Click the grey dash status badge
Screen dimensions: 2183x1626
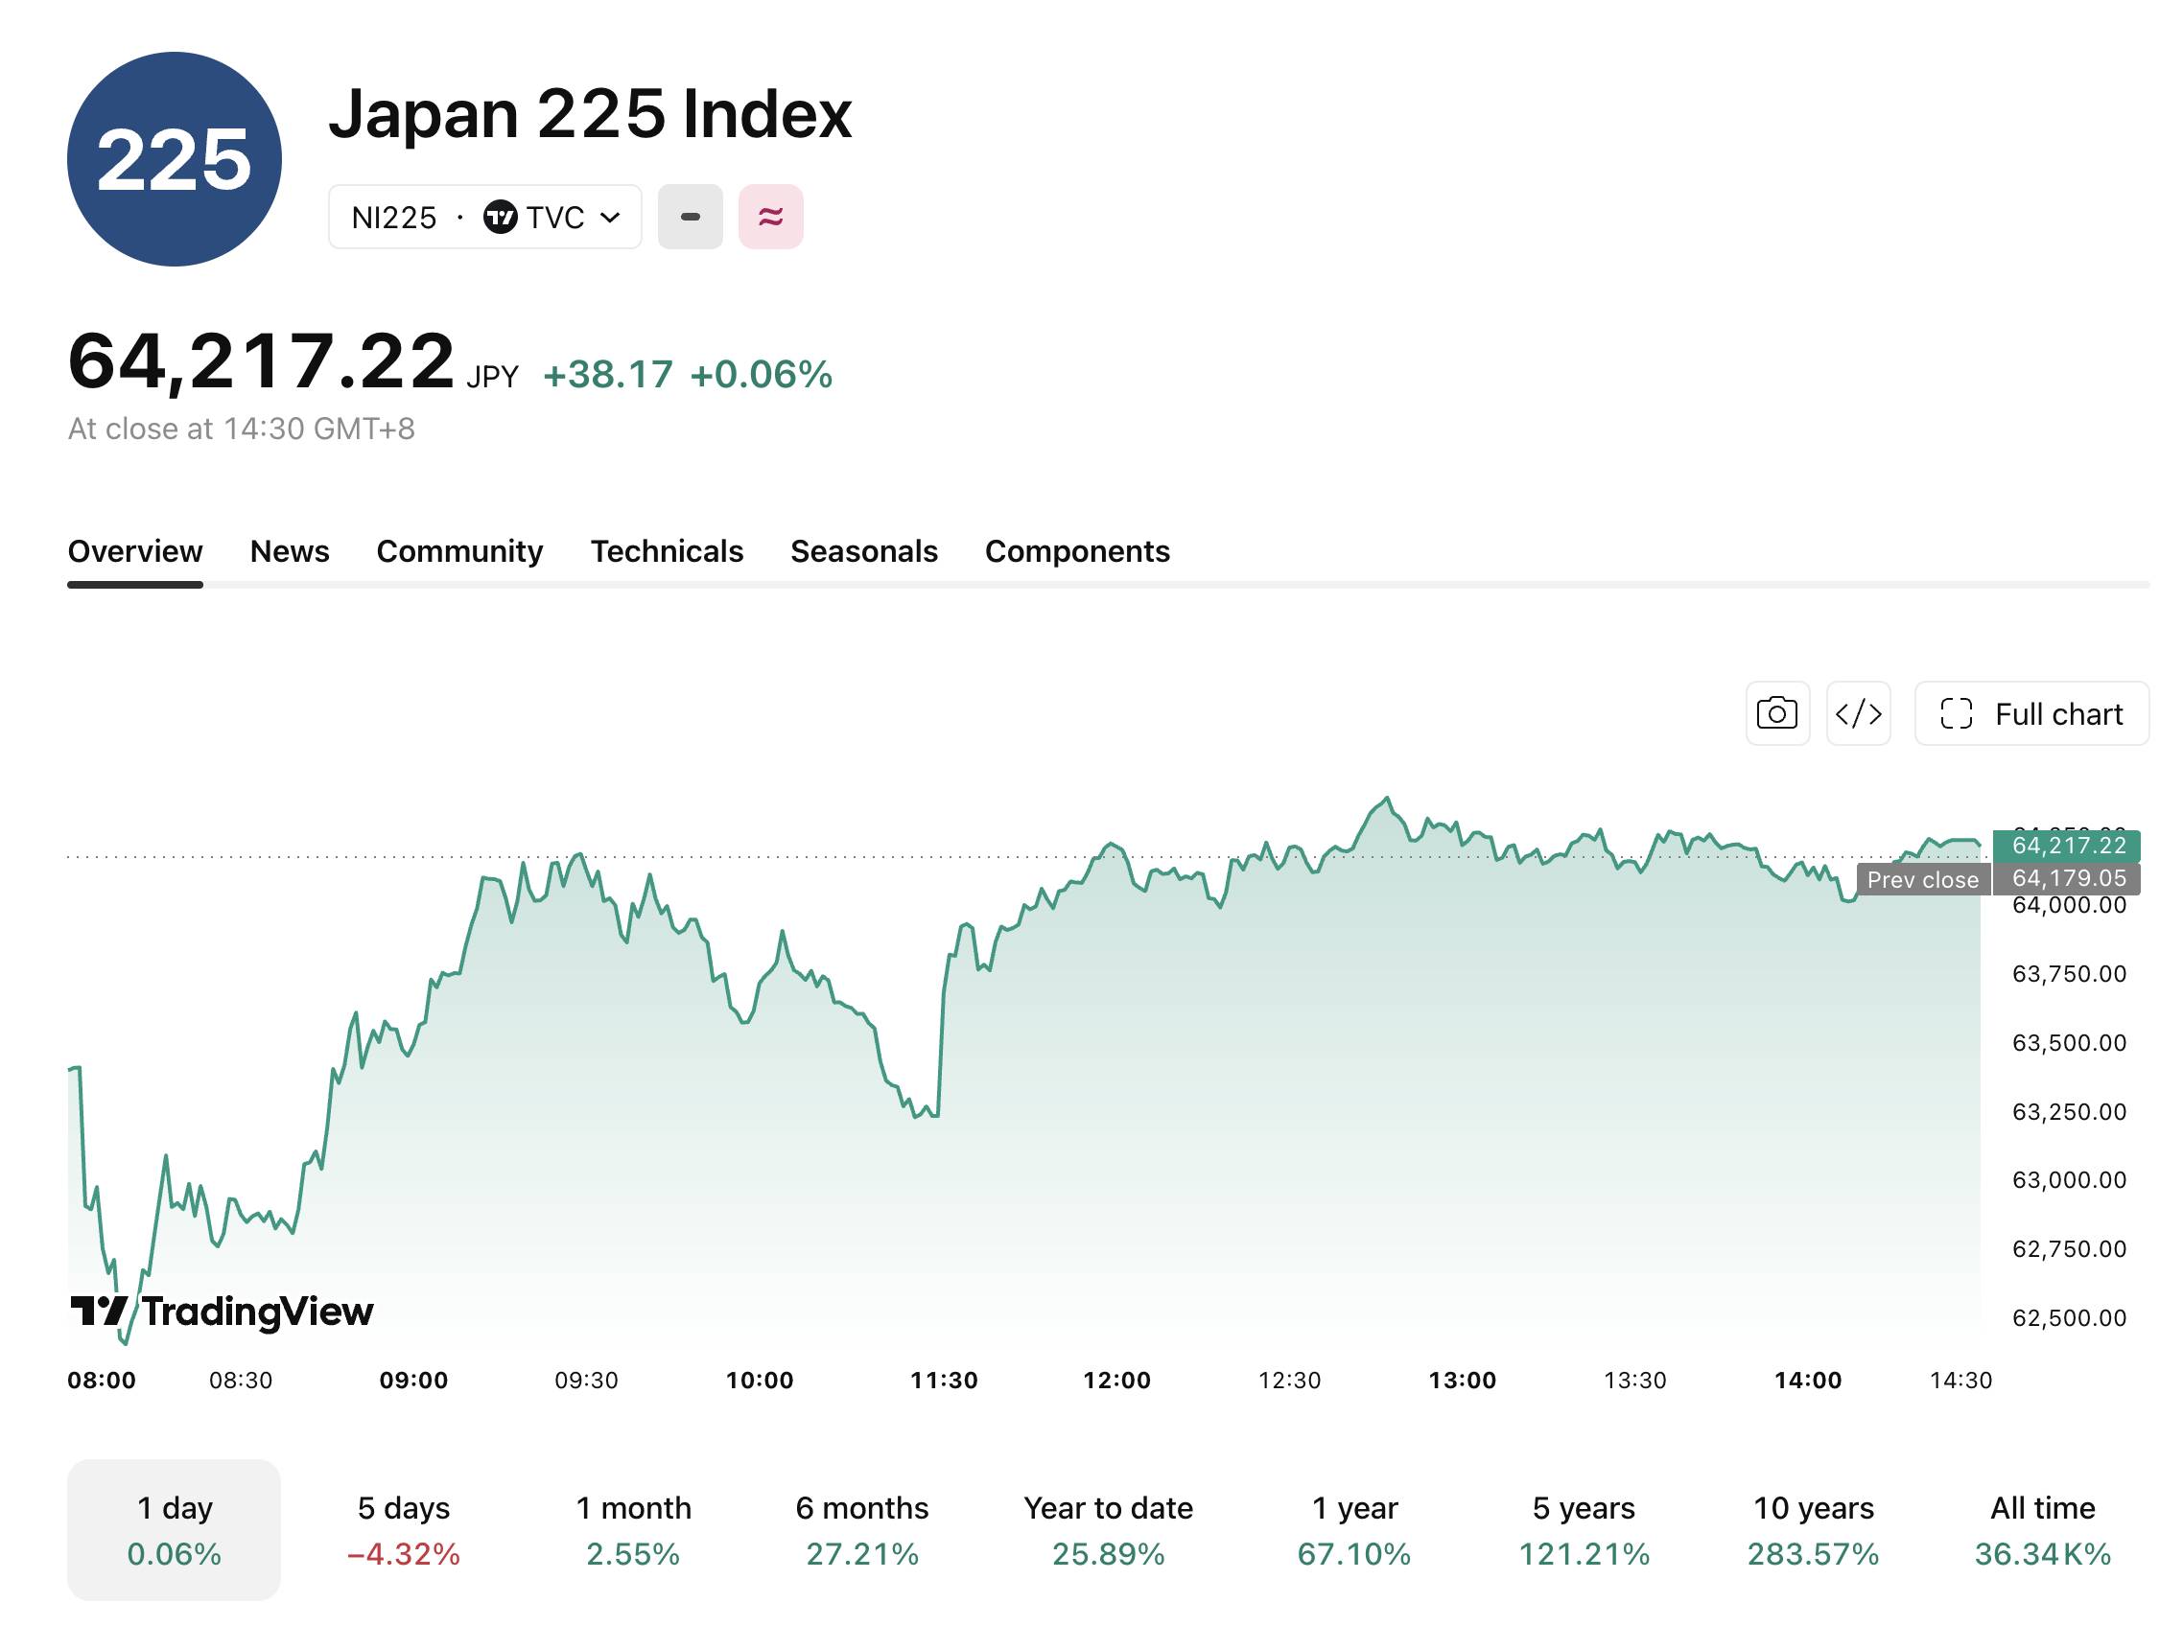[x=691, y=217]
